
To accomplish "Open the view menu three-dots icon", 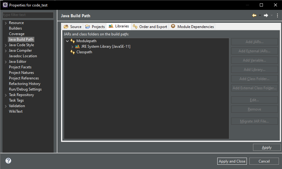I will (x=277, y=16).
